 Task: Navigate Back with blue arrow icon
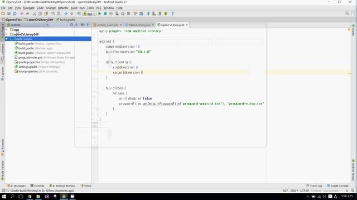coord(66,13)
